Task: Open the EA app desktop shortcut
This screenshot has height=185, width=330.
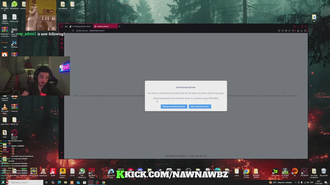Action: coord(295,173)
